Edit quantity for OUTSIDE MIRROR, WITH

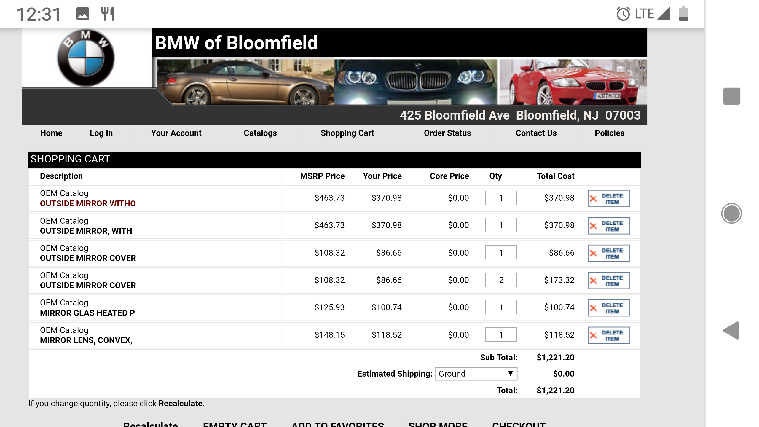pyautogui.click(x=501, y=225)
